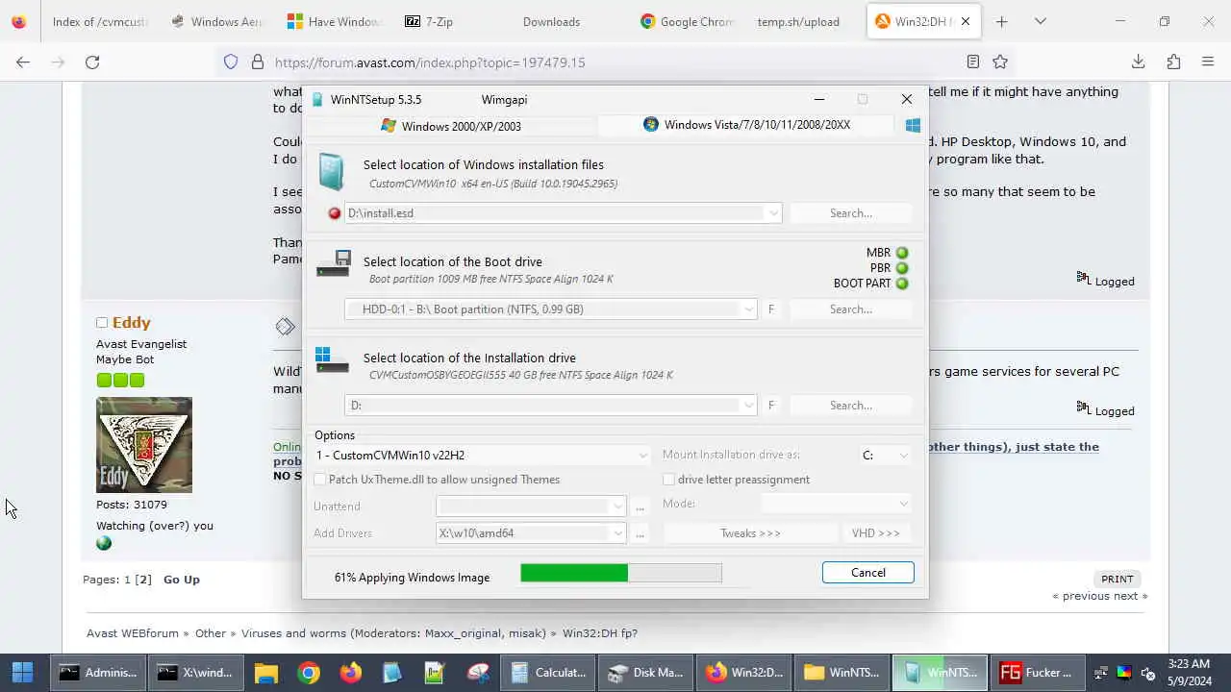List all Firefox tabs with chevron
Image resolution: width=1231 pixels, height=692 pixels.
coord(1040,21)
